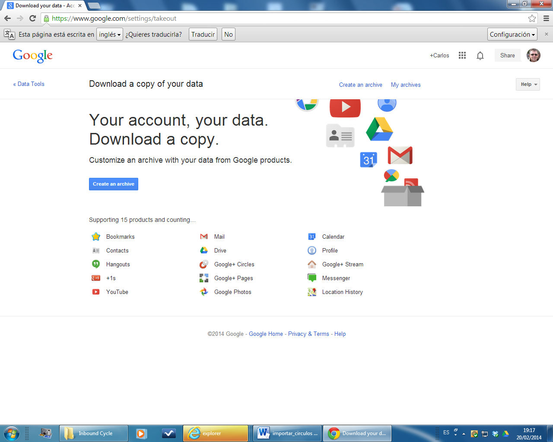Click the Google+ Circles icon
The image size is (553, 442).
204,264
